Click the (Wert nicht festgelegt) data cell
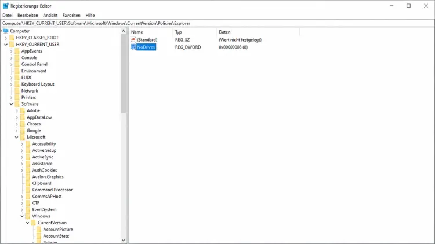This screenshot has width=435, height=244. (240, 40)
